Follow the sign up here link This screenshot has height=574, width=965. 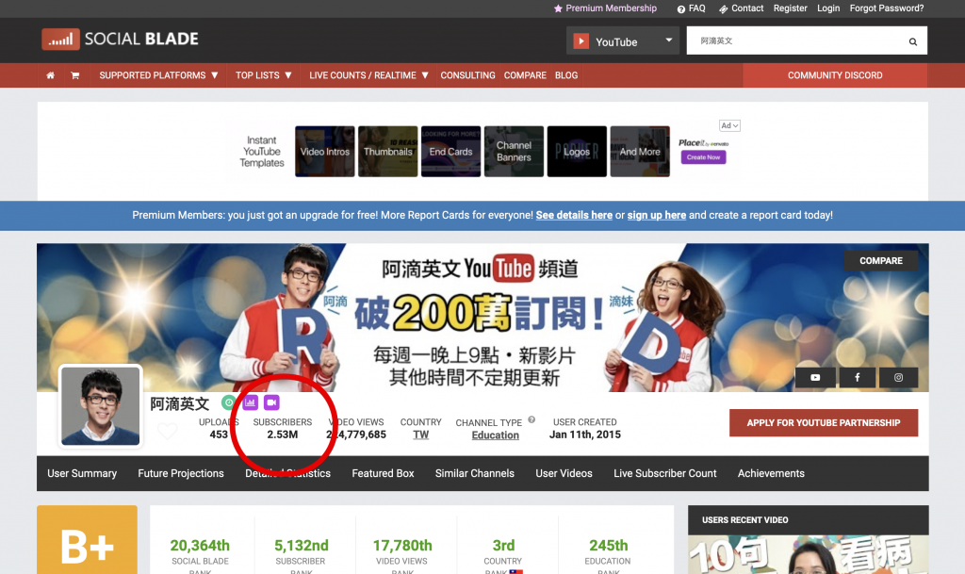657,215
